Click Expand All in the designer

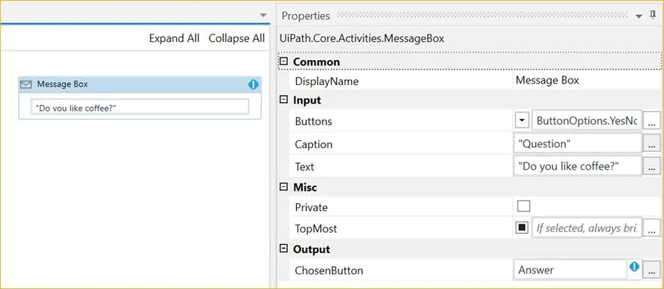(174, 38)
